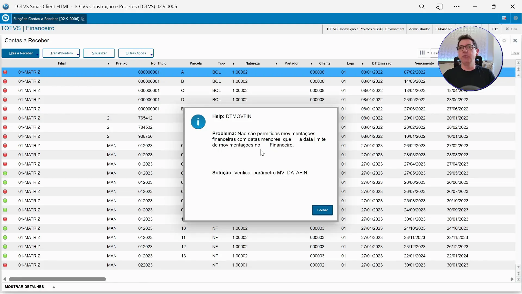The width and height of the screenshot is (522, 294).
Task: Click the TOTVS logo icon in the blue bar
Action: 5,18
